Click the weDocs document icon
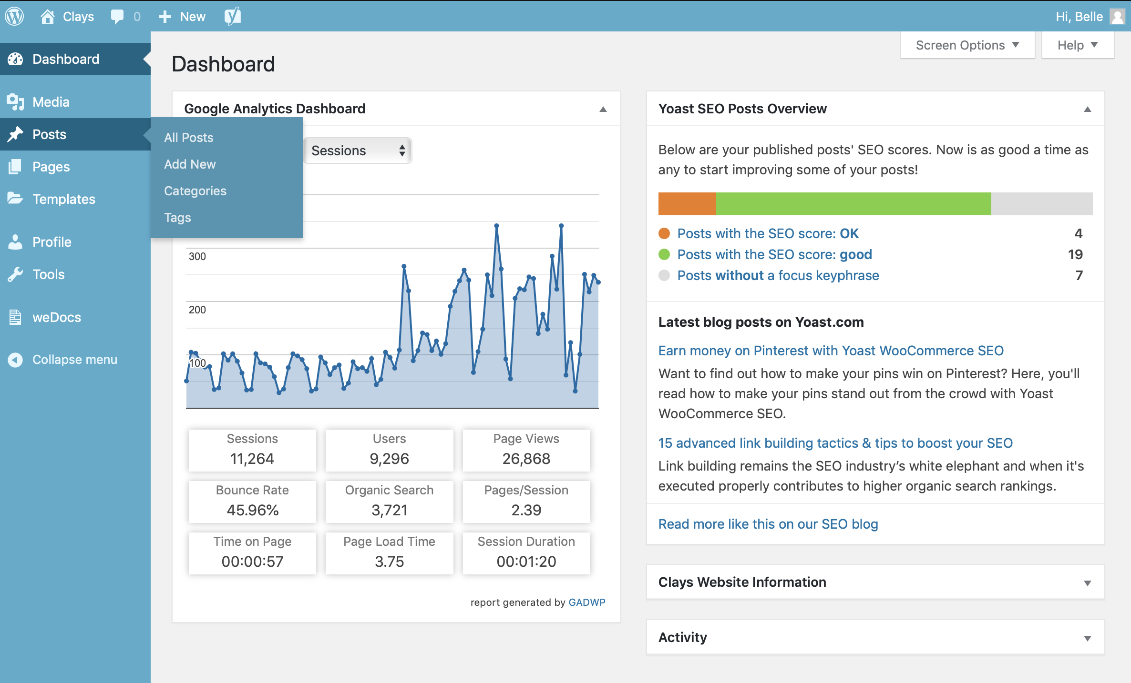 (15, 317)
